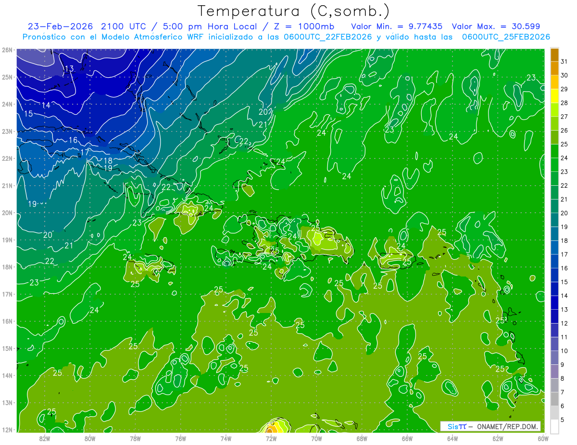Click the "12N" latitude axis label
This screenshot has height=445, width=577.
coord(7,430)
